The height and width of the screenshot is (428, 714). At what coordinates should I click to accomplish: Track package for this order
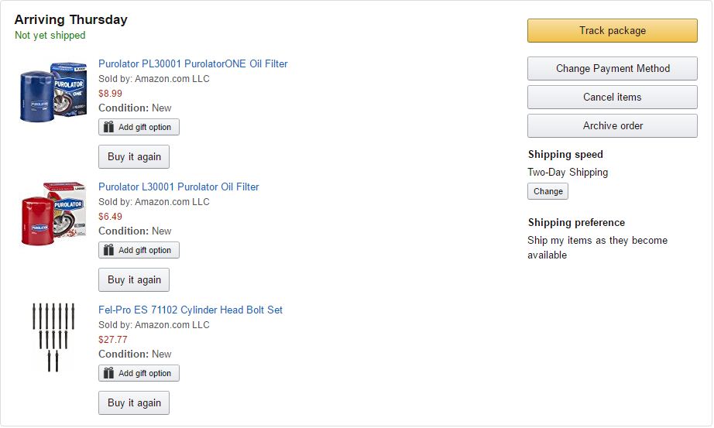click(x=612, y=30)
